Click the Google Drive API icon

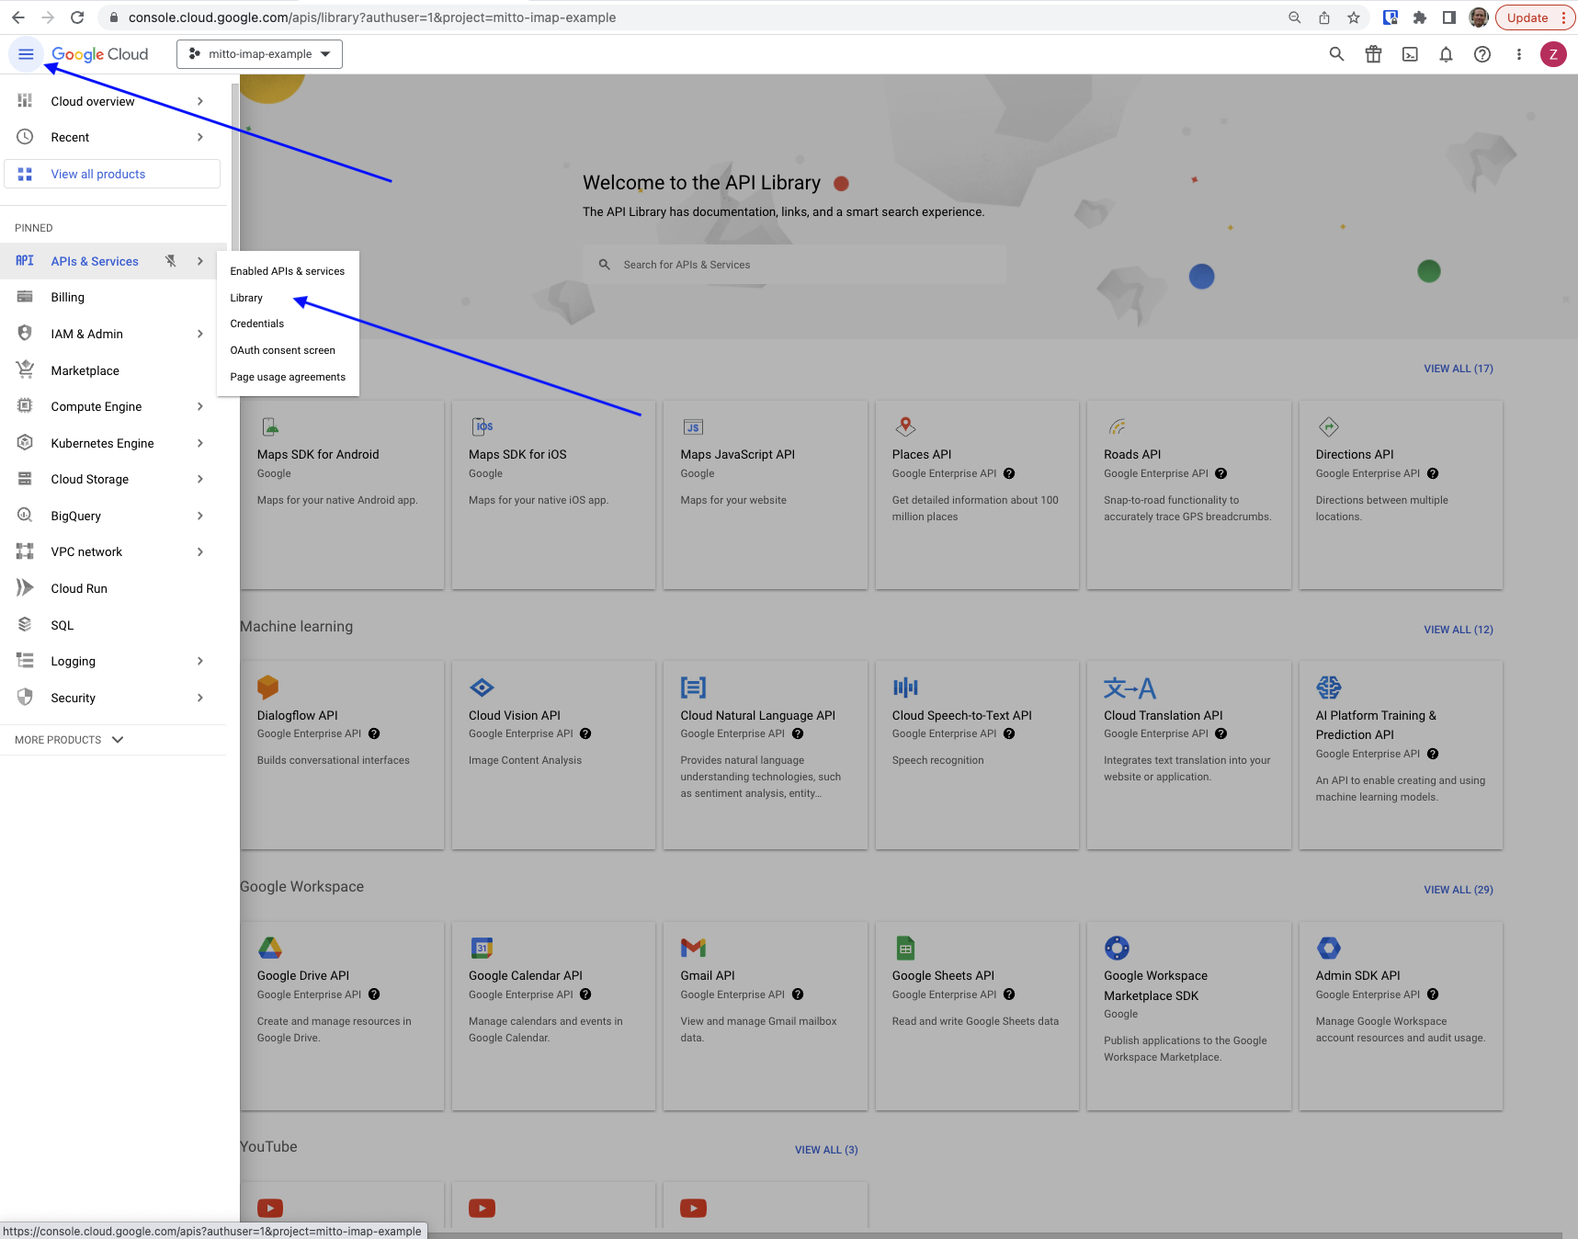pyautogui.click(x=269, y=948)
